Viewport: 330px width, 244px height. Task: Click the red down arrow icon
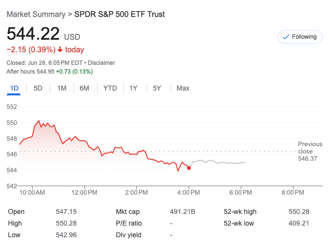pyautogui.click(x=60, y=50)
